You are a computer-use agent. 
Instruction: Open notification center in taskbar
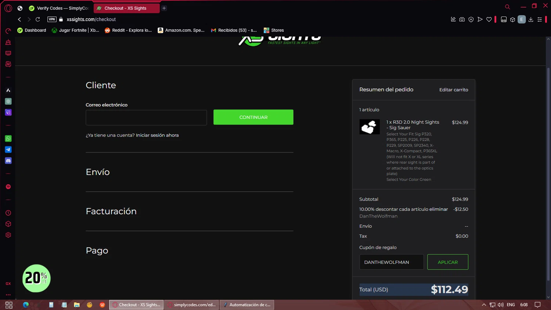click(537, 305)
